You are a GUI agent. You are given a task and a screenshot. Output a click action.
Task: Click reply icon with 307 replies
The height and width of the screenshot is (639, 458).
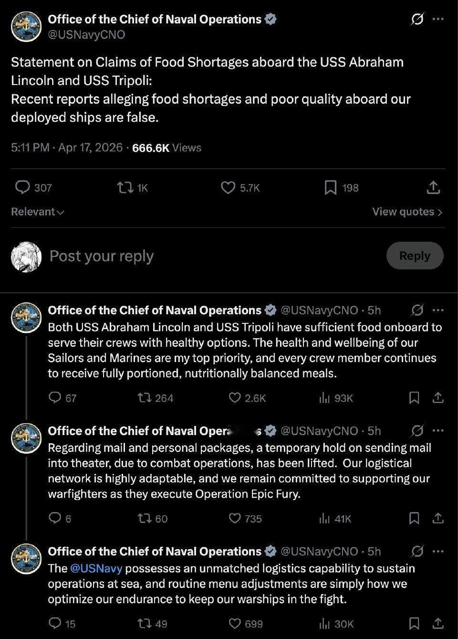tap(23, 187)
